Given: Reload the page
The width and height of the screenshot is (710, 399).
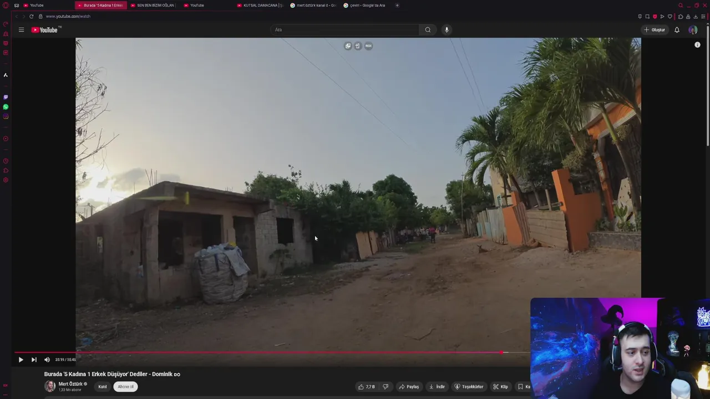Looking at the screenshot, I should point(31,17).
